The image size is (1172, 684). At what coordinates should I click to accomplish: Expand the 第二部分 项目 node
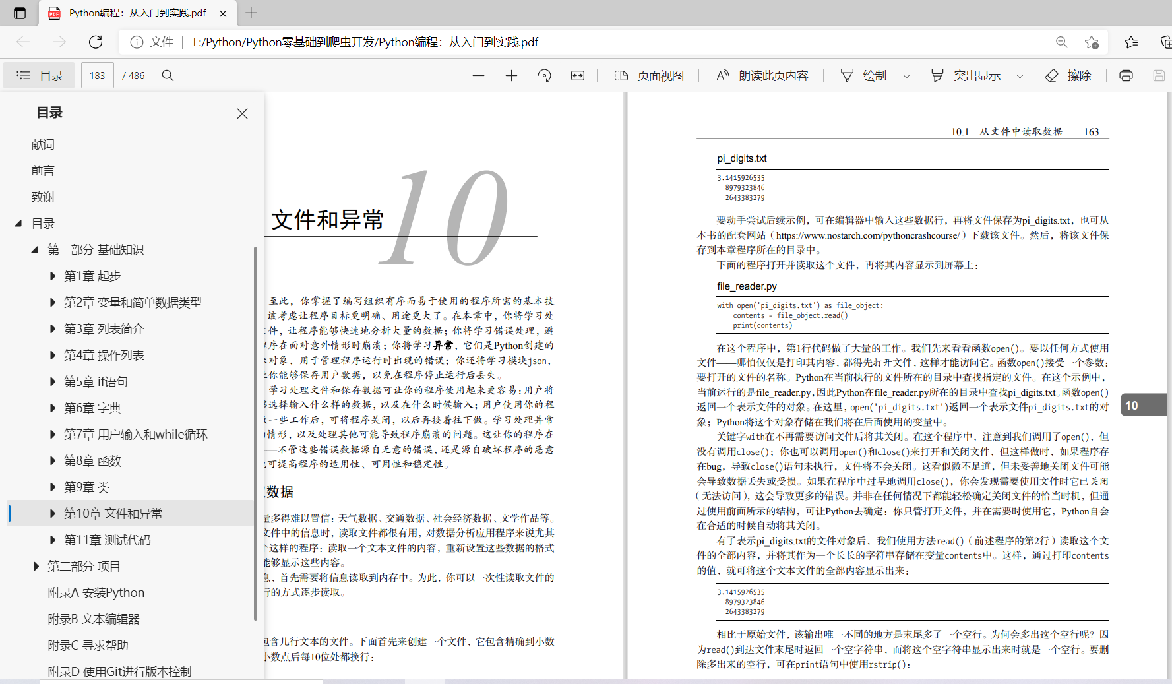pyautogui.click(x=36, y=567)
